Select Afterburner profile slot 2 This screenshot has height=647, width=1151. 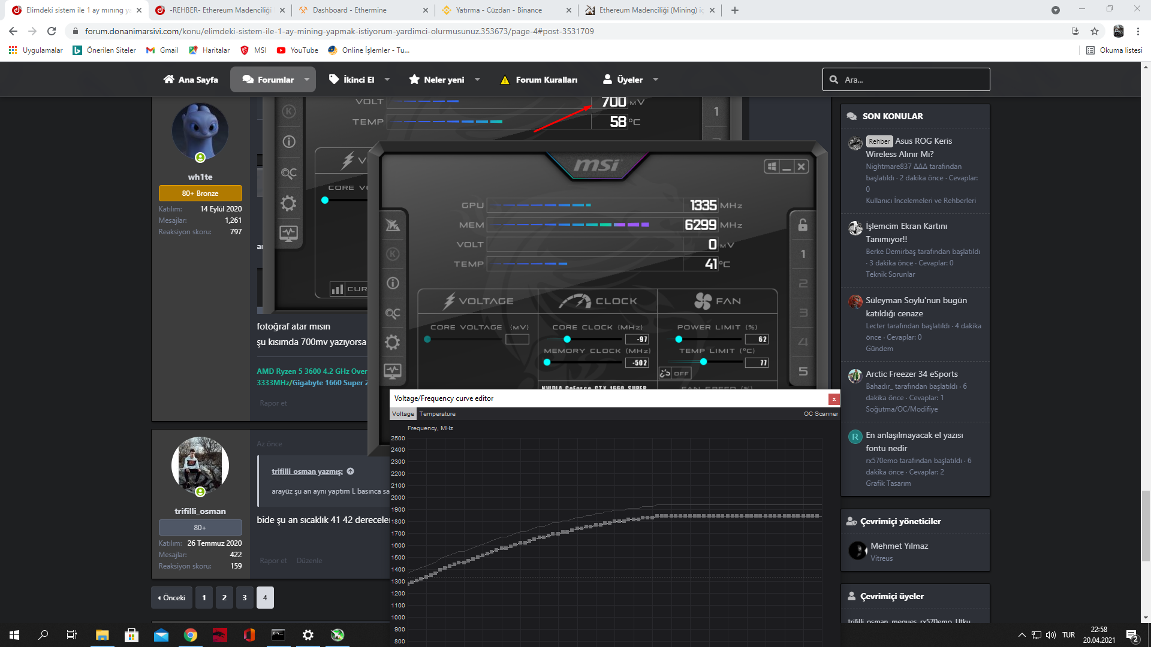803,283
